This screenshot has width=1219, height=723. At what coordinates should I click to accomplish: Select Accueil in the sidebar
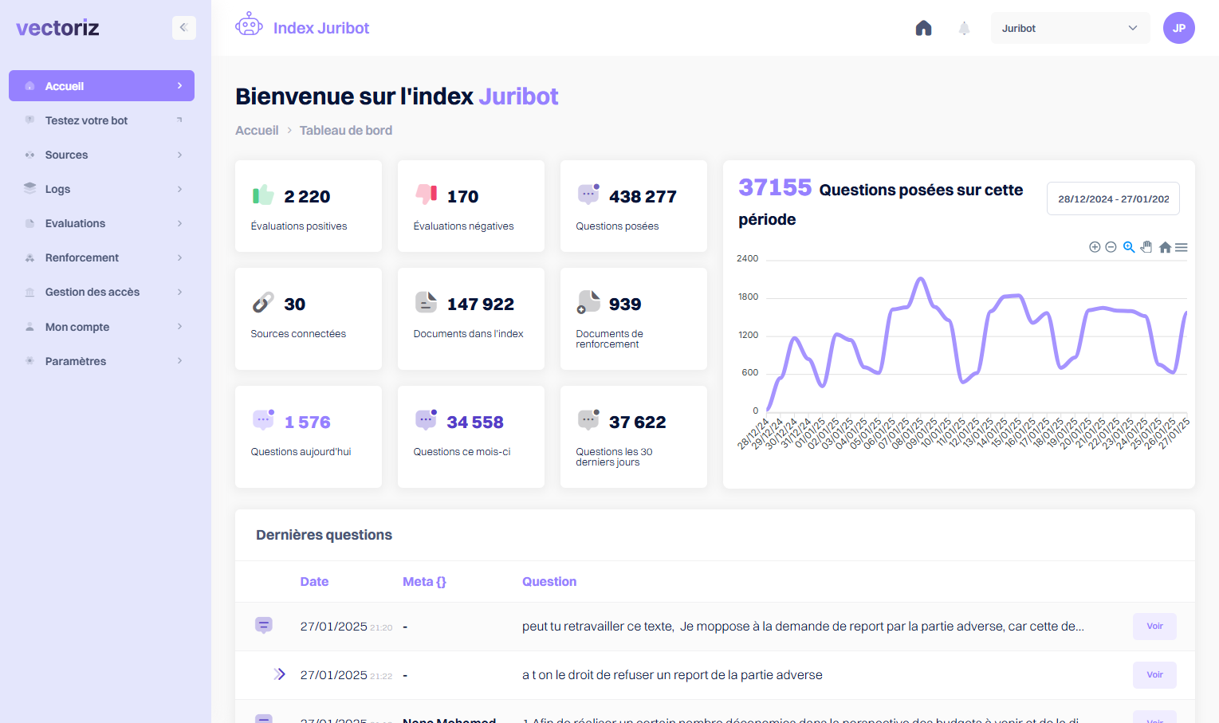coord(101,86)
